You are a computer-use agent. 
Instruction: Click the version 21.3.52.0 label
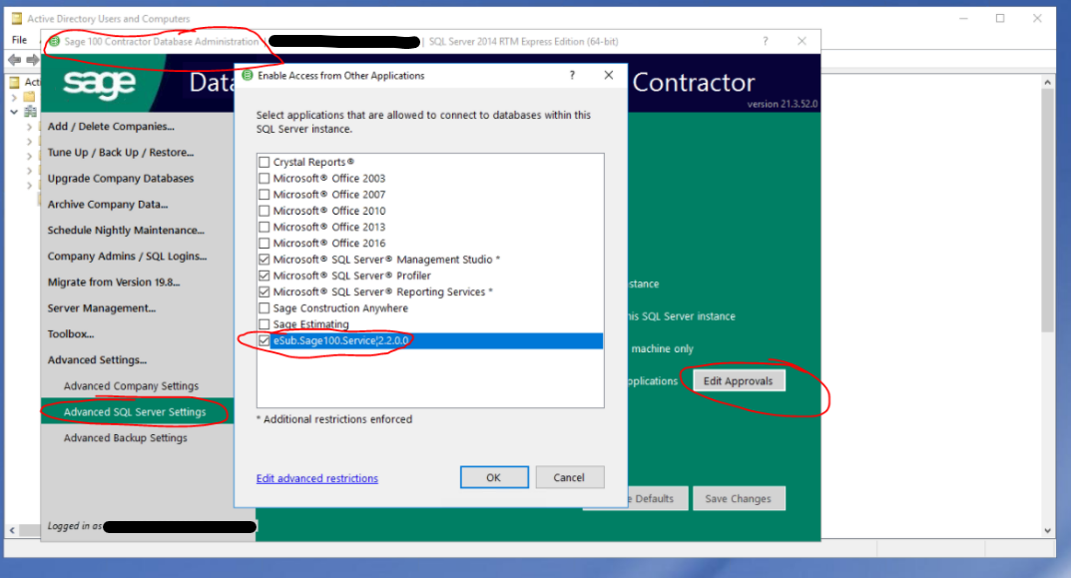point(783,104)
